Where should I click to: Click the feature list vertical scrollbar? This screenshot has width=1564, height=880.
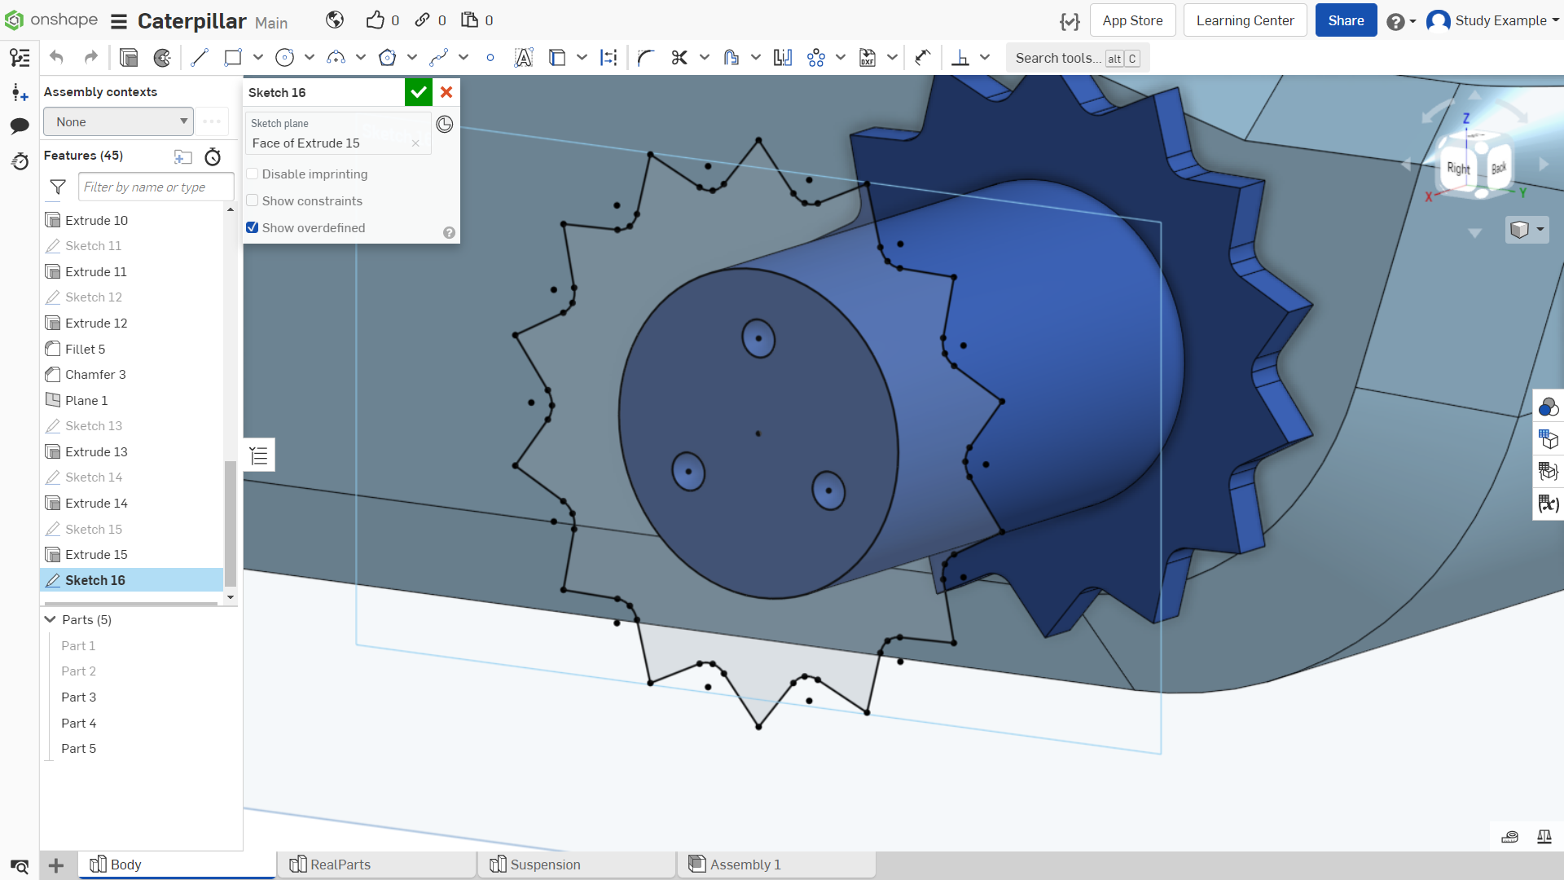pos(231,523)
